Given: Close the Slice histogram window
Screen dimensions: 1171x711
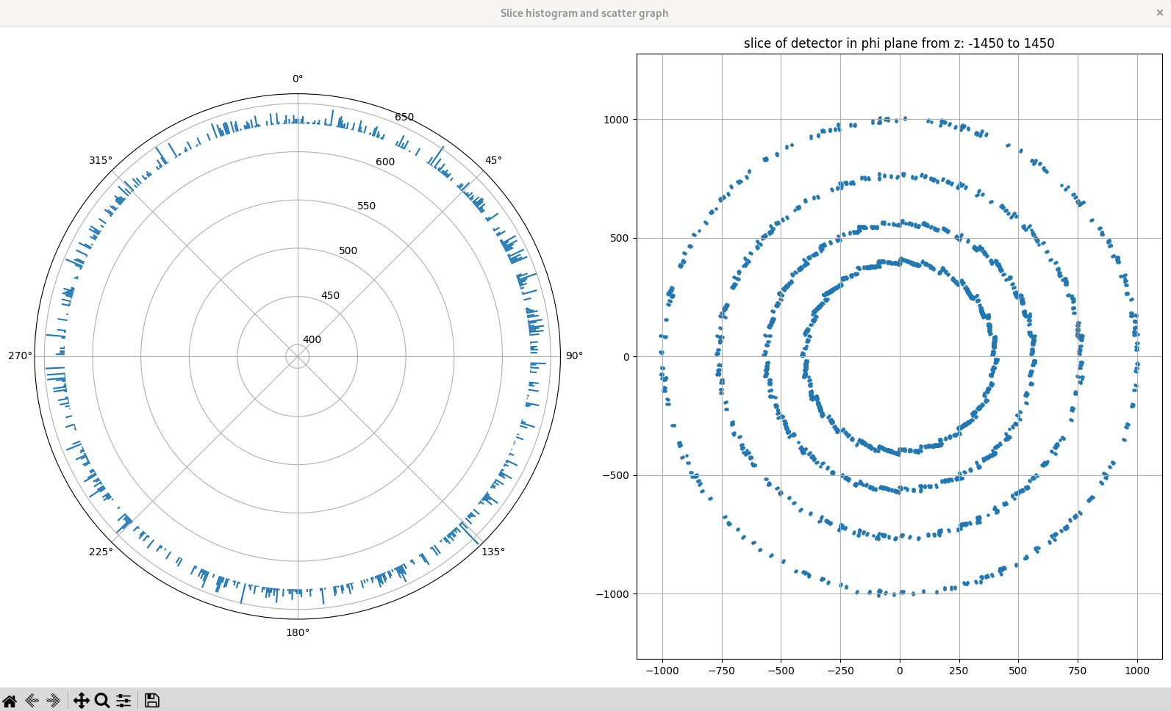Looking at the screenshot, I should (1160, 12).
